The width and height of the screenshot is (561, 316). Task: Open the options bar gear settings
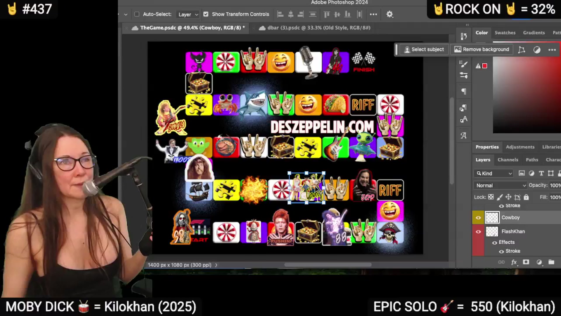click(390, 14)
